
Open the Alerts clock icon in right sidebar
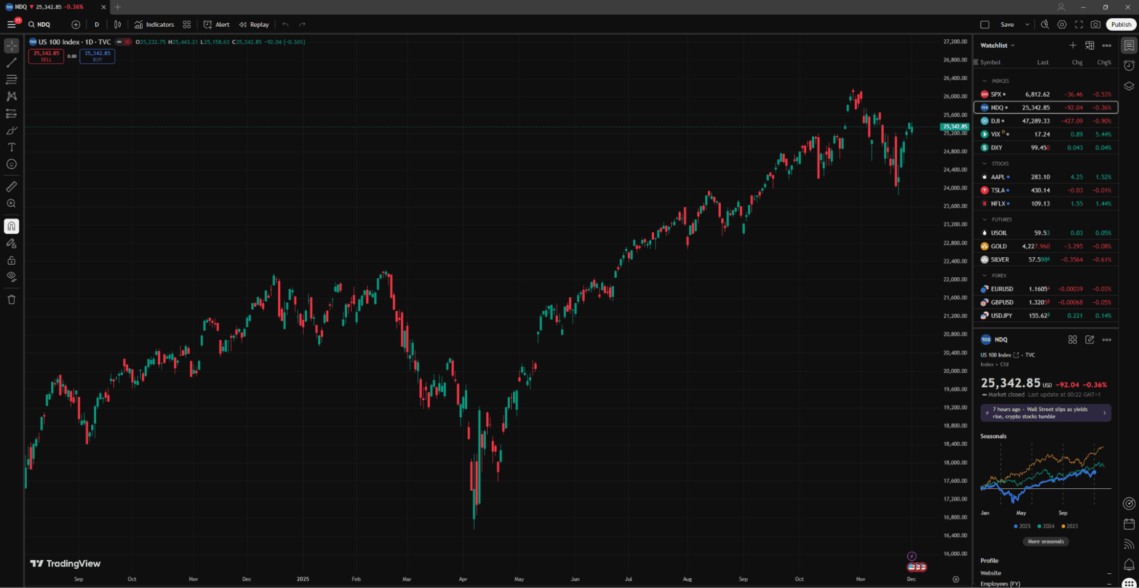[1129, 65]
